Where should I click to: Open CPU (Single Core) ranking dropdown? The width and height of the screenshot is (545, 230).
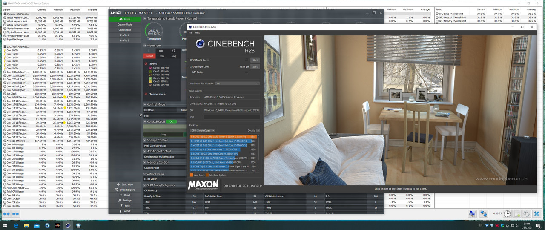point(202,130)
